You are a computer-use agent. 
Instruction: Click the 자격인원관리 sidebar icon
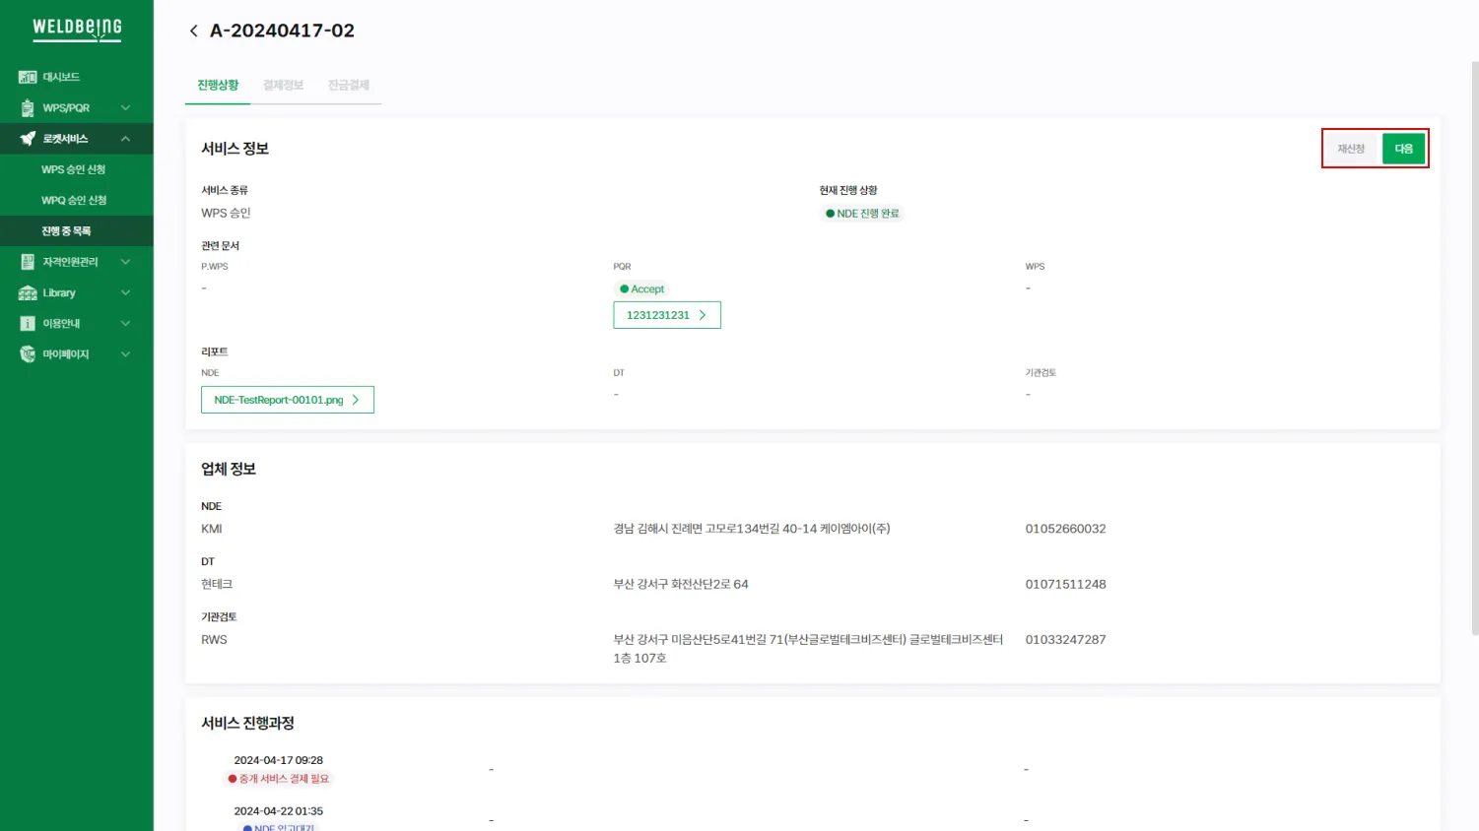point(28,262)
